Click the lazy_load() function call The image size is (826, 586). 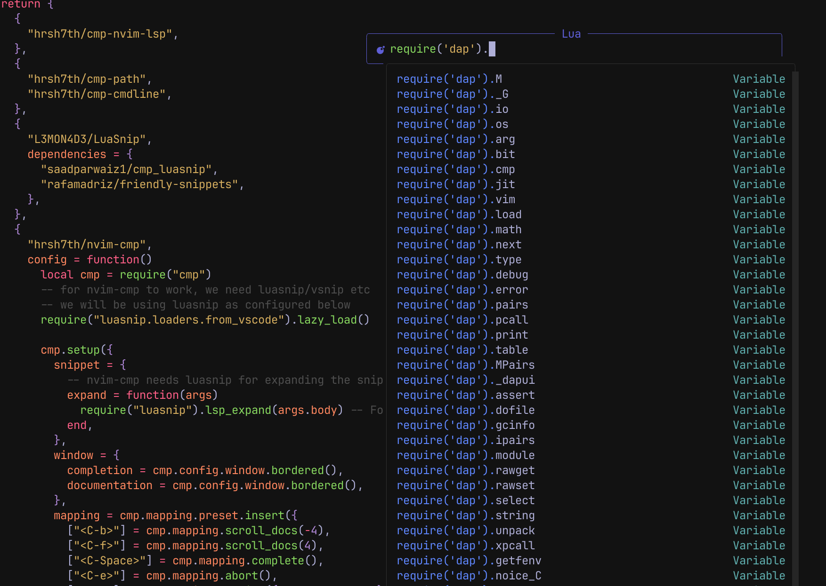pyautogui.click(x=333, y=320)
